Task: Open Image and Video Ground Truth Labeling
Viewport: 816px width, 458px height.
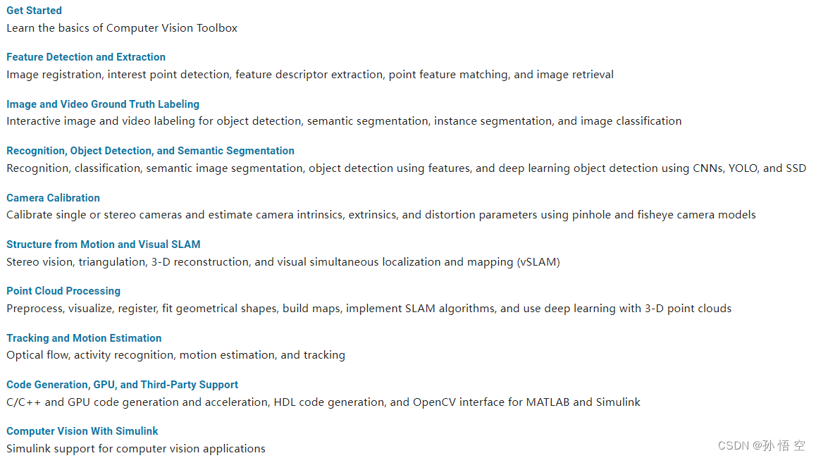Action: pyautogui.click(x=102, y=104)
